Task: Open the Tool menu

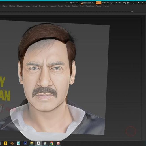Action: pyautogui.click(x=82, y=6)
